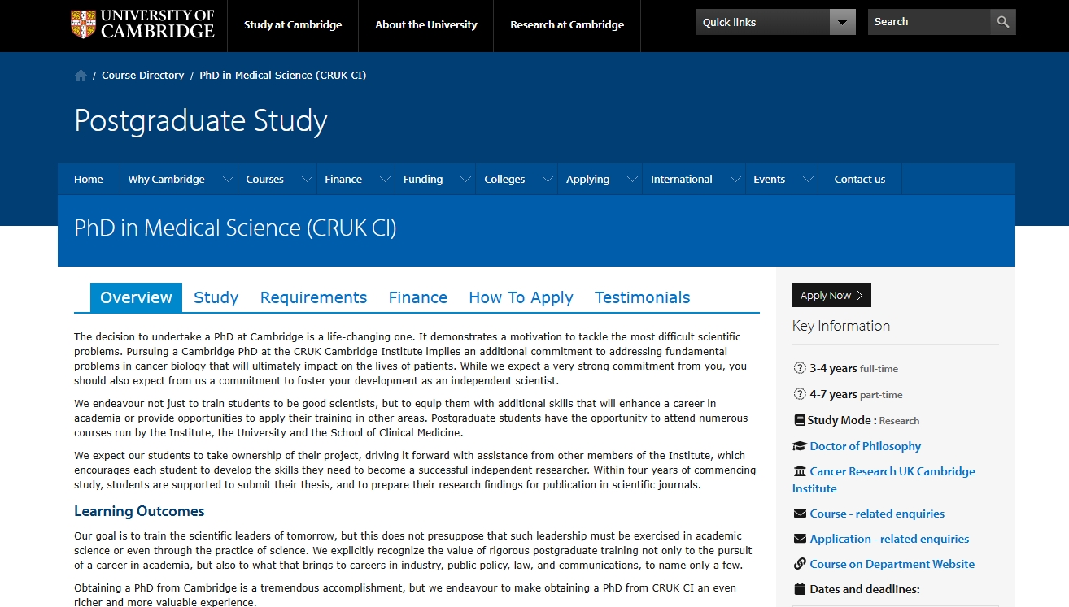Screen dimensions: 1069x607
Task: Click the book icon by Study Mode
Action: 799,420
